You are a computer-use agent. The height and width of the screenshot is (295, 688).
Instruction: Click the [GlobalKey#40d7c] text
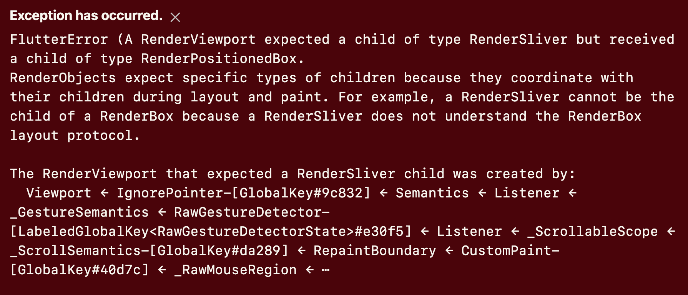coord(80,270)
